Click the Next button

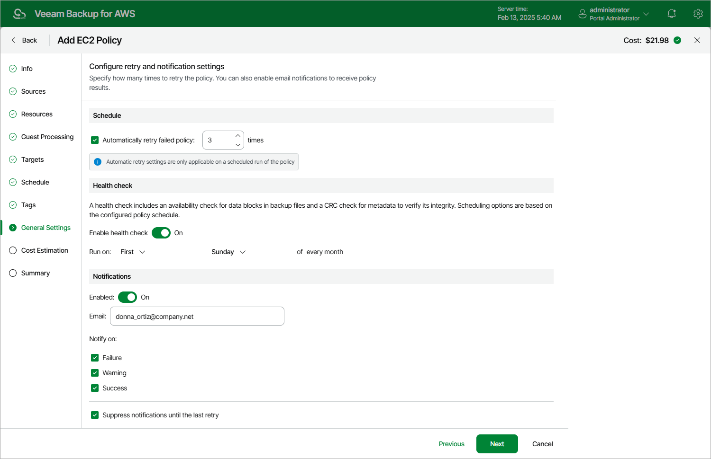point(497,444)
